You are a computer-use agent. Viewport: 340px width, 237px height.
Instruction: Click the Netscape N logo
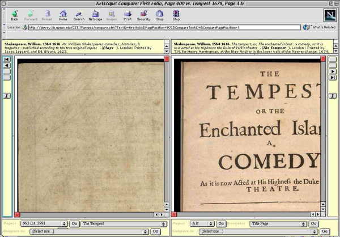tap(330, 15)
